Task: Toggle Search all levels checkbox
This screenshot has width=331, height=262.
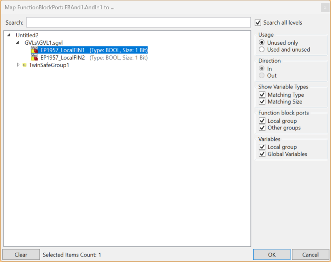Action: coord(258,23)
